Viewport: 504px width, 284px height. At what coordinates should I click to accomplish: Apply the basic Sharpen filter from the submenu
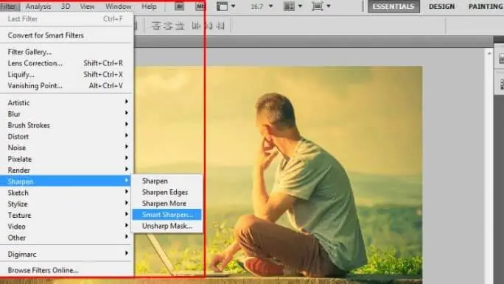167,181
